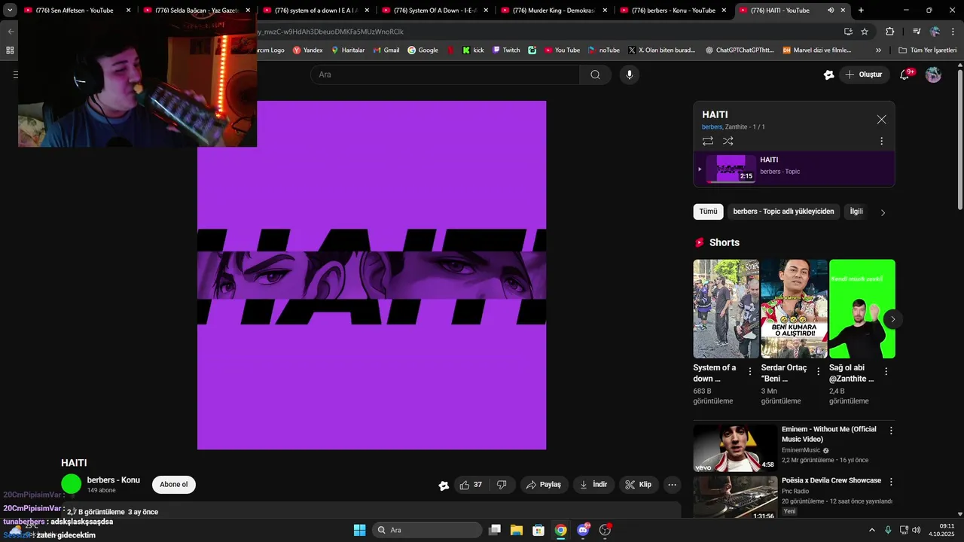
Task: Show next Shorts with the arrow button
Action: click(x=892, y=319)
